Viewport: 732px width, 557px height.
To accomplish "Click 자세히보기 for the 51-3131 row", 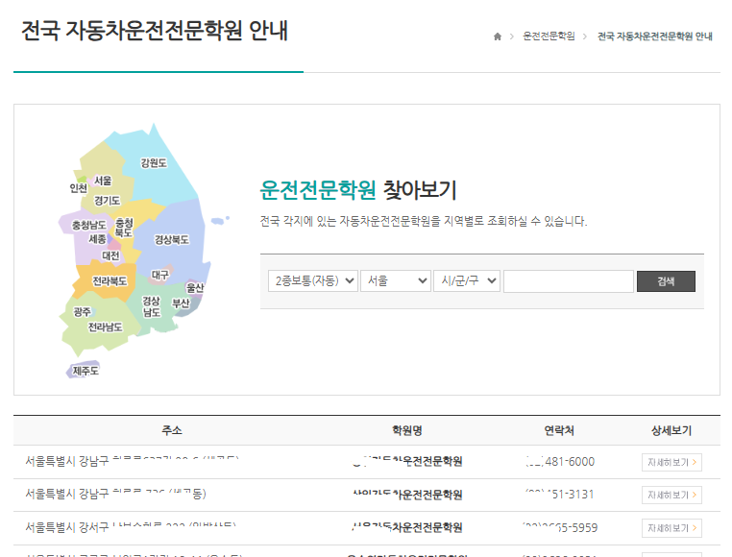I will pos(671,495).
